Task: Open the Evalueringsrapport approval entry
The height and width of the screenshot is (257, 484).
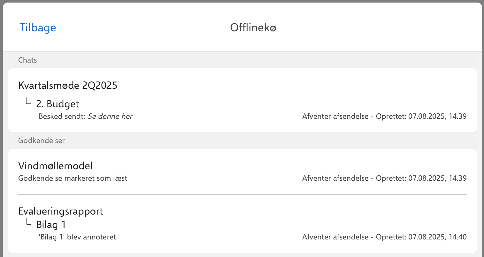Action: pos(61,211)
